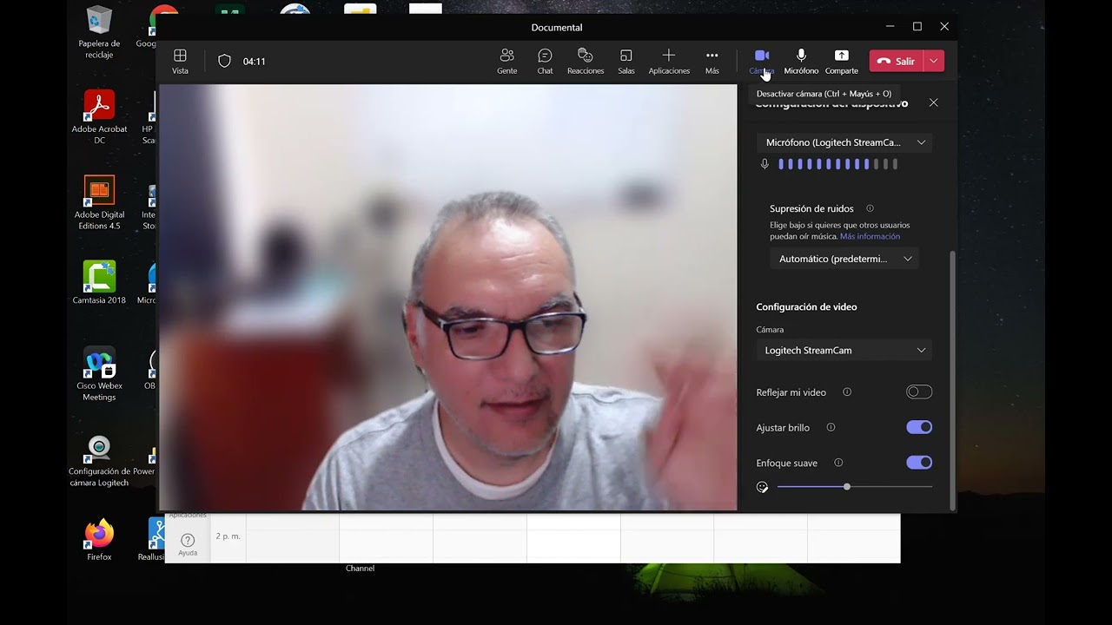Open the Reacciones menu
This screenshot has width=1112, height=625.
click(x=586, y=61)
